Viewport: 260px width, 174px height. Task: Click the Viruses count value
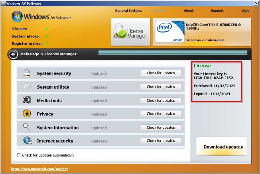point(46,29)
